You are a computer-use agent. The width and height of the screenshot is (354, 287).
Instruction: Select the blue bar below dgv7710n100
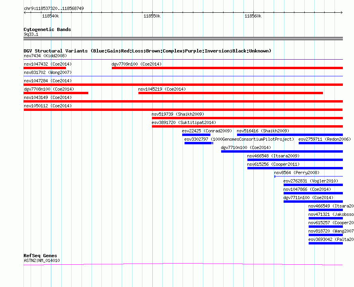282,151
